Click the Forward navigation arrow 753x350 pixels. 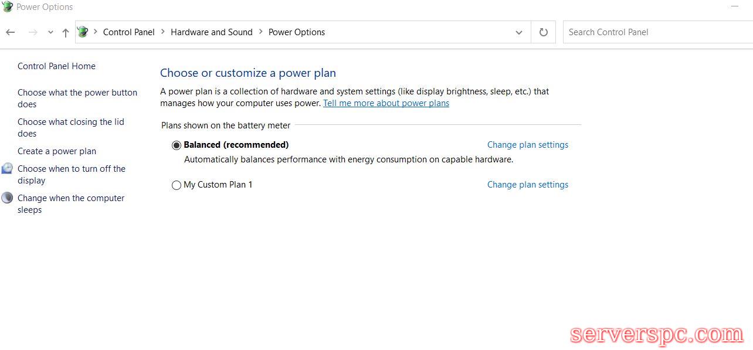point(33,32)
